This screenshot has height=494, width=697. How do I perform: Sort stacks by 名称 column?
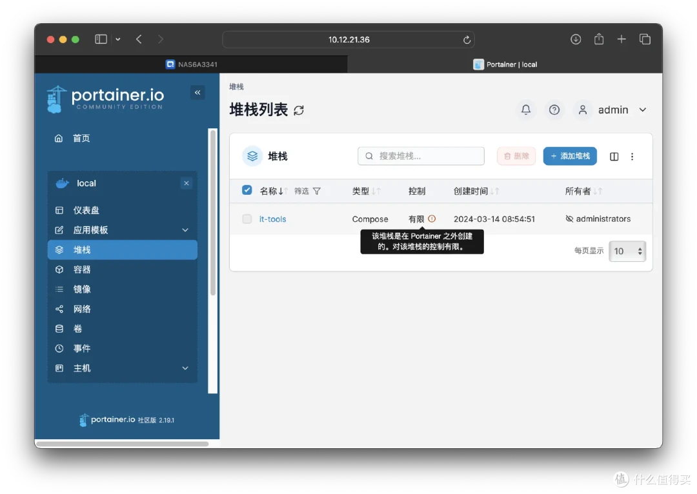[274, 191]
